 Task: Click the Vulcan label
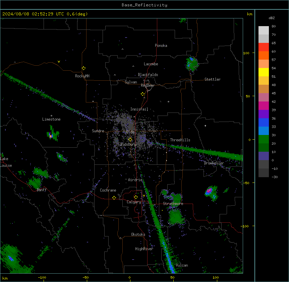[182, 265]
